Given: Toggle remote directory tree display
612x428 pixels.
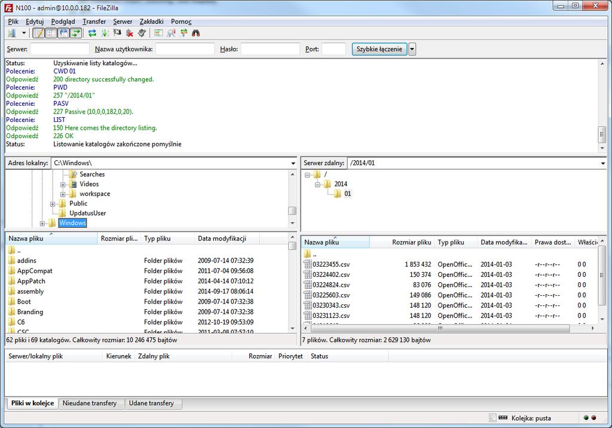Looking at the screenshot, I should coord(63,33).
